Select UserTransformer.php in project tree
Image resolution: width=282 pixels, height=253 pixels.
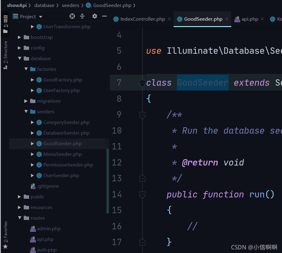click(x=67, y=27)
